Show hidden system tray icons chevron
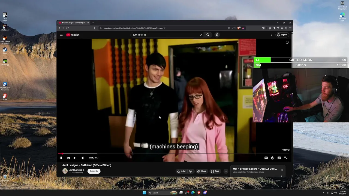The width and height of the screenshot is (349, 196). [x=323, y=193]
